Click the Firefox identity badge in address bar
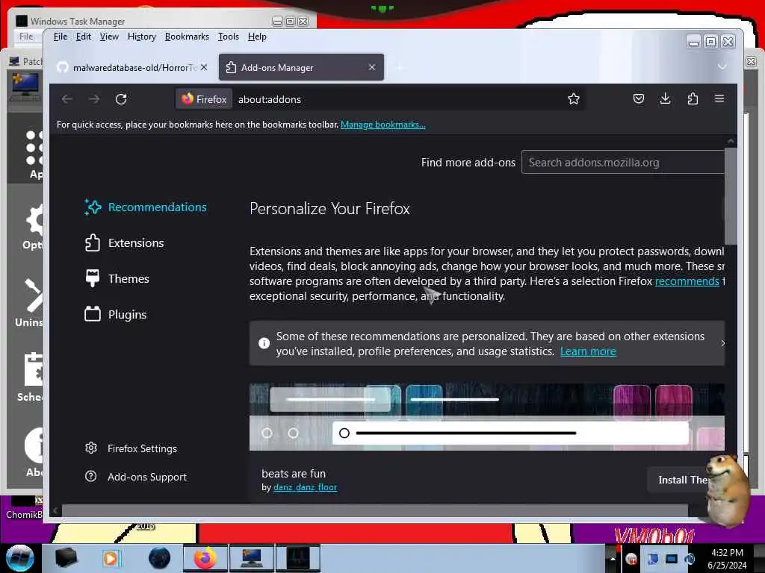The height and width of the screenshot is (573, 765). point(204,99)
